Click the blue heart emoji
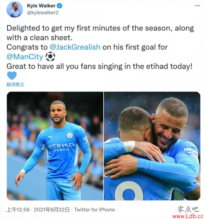The height and width of the screenshot is (219, 206). point(12,76)
